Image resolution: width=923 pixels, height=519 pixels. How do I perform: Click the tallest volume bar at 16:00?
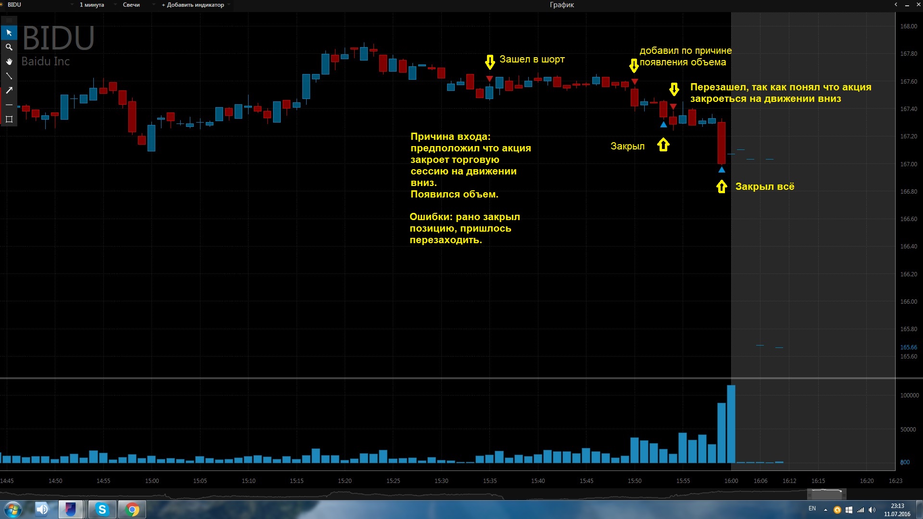click(731, 424)
